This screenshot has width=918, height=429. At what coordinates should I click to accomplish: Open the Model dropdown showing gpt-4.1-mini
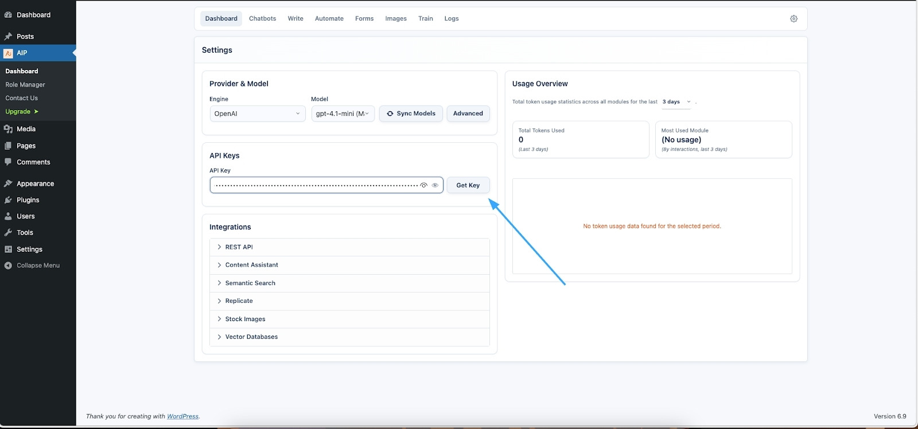343,114
